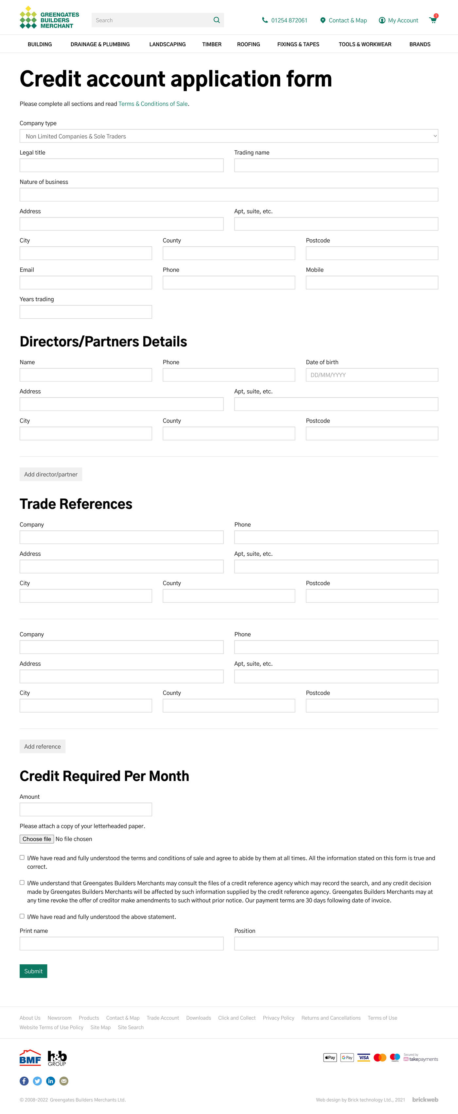
Task: Click the BMF logo in footer
Action: [30, 1058]
